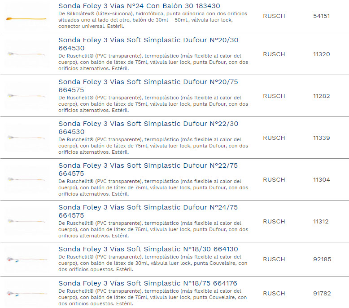Image resolution: width=349 pixels, height=308 pixels.
Task: Click product code 54151
Action: [x=321, y=16]
